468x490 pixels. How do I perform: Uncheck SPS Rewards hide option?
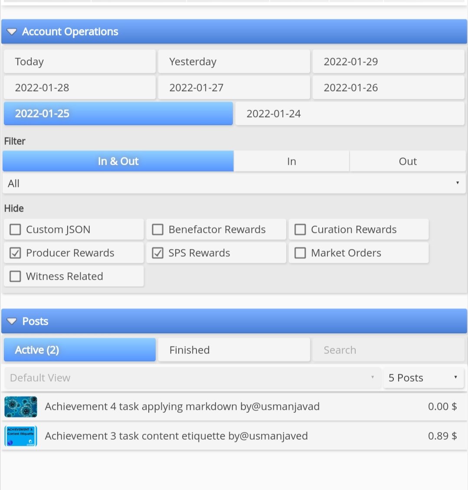coord(157,253)
